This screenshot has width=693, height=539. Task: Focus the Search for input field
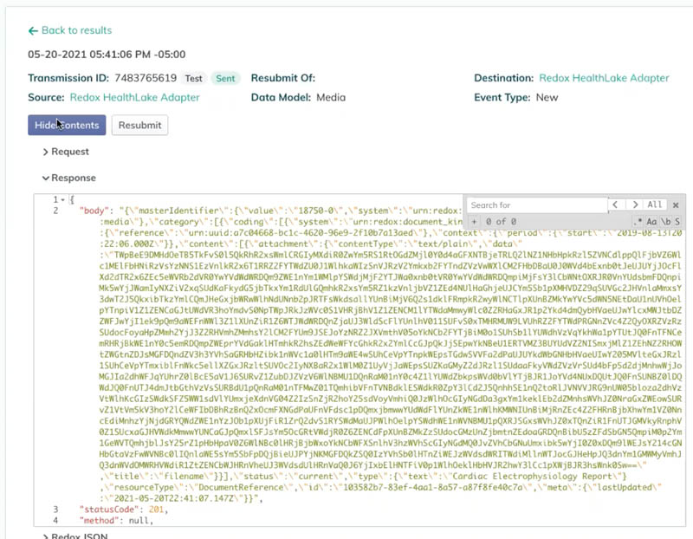tap(537, 205)
